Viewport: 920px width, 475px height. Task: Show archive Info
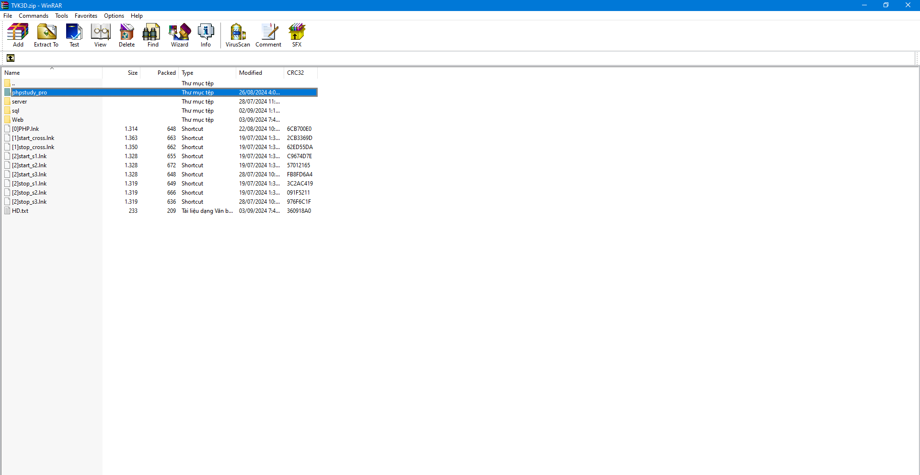pyautogui.click(x=206, y=35)
